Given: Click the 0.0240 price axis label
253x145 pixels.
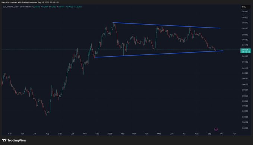Looking at the screenshot, I should point(244,28).
